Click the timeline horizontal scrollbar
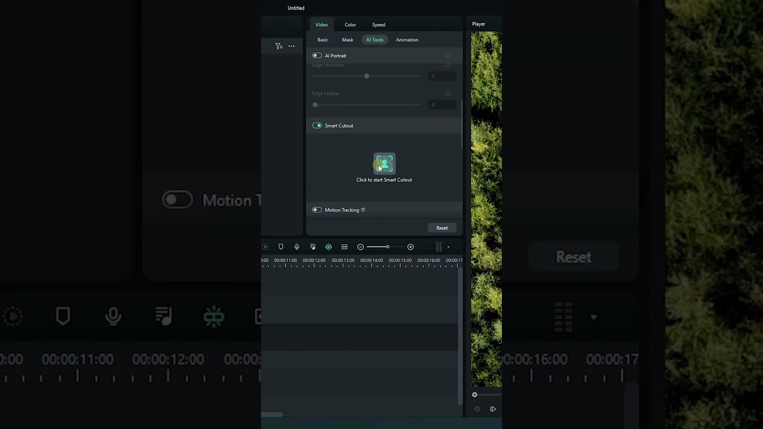Image resolution: width=763 pixels, height=429 pixels. pos(272,414)
